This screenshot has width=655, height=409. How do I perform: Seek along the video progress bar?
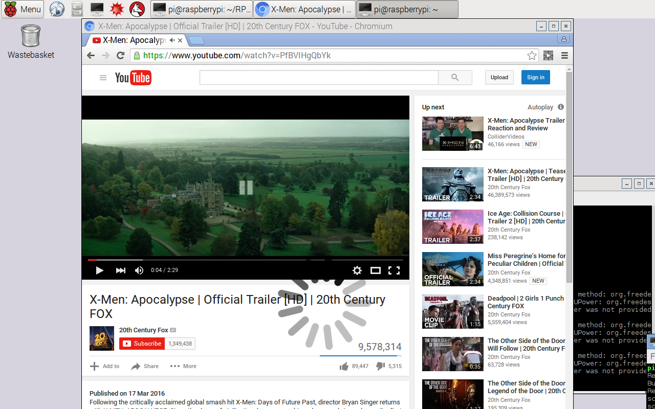(x=246, y=260)
